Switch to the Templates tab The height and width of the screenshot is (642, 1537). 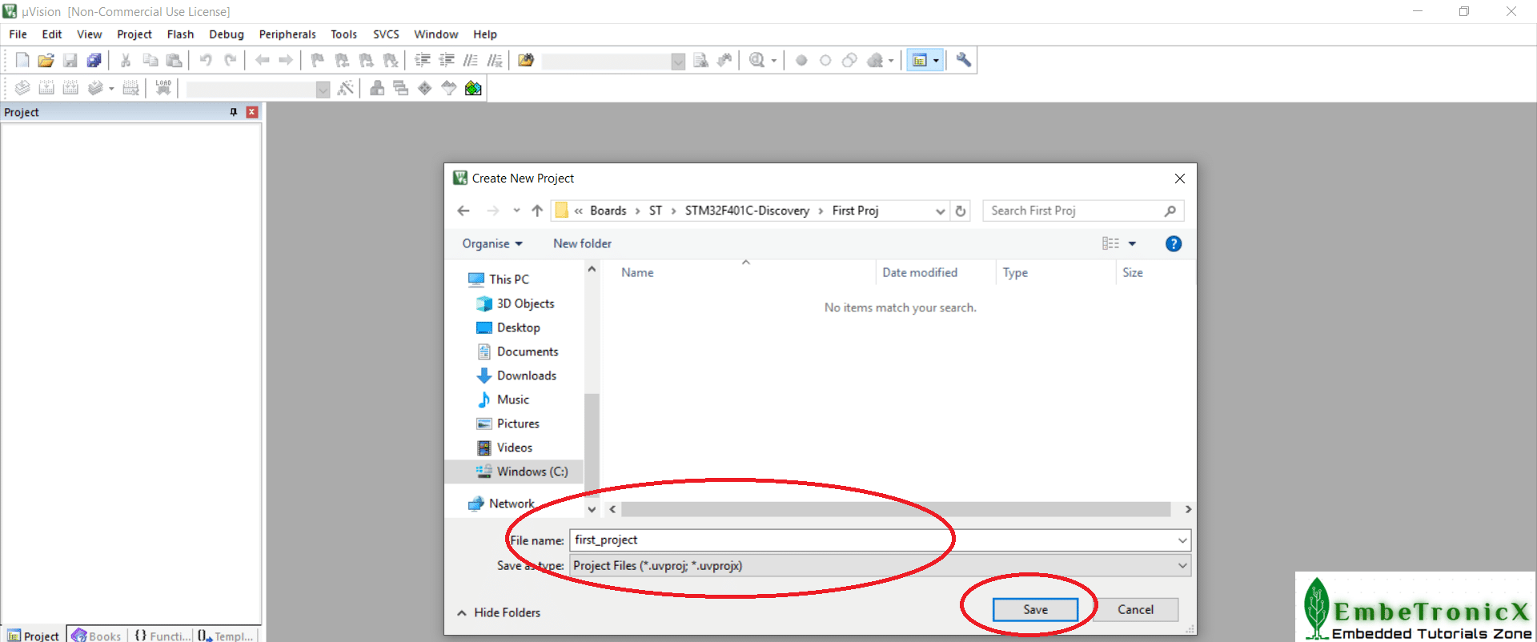tap(226, 636)
